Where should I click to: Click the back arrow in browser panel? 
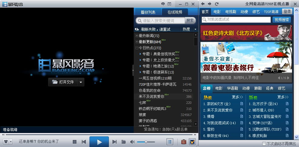pos(203,4)
